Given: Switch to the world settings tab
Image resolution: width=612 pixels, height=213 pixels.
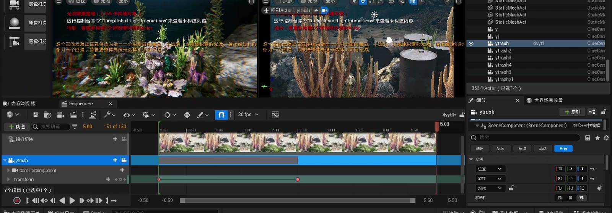Looking at the screenshot, I should (x=545, y=100).
